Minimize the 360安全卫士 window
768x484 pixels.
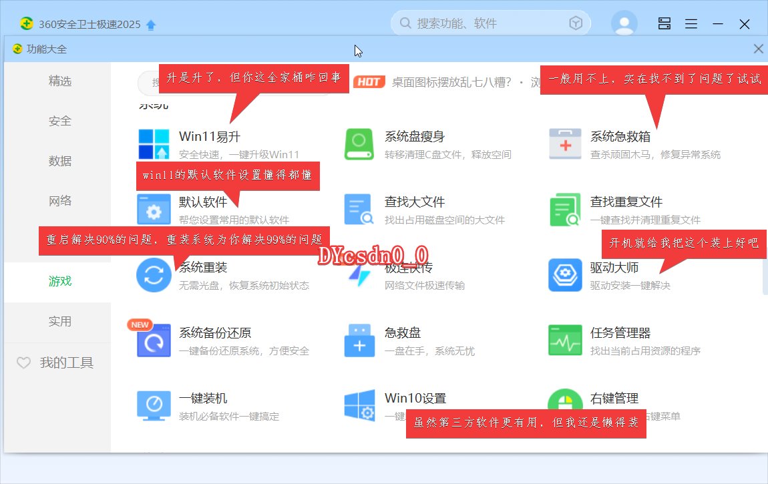[717, 23]
